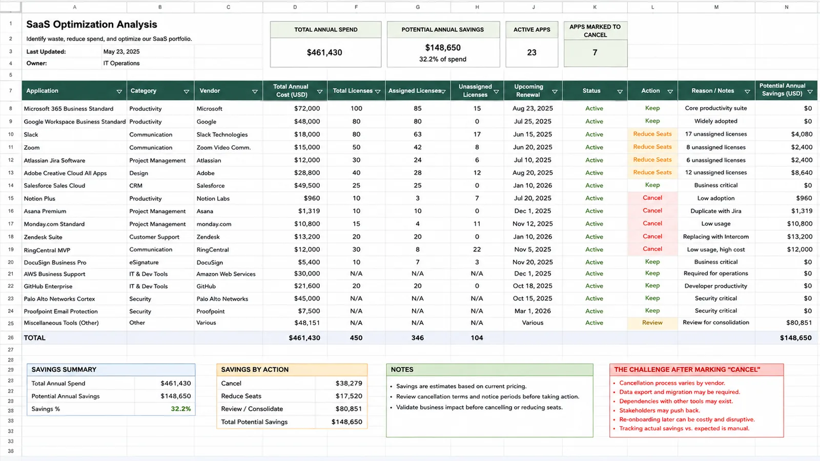Click the Cancel action for Monday.com Standard
820x461 pixels.
click(652, 223)
